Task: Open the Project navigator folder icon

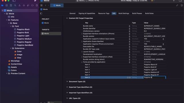Action: tap(2, 5)
